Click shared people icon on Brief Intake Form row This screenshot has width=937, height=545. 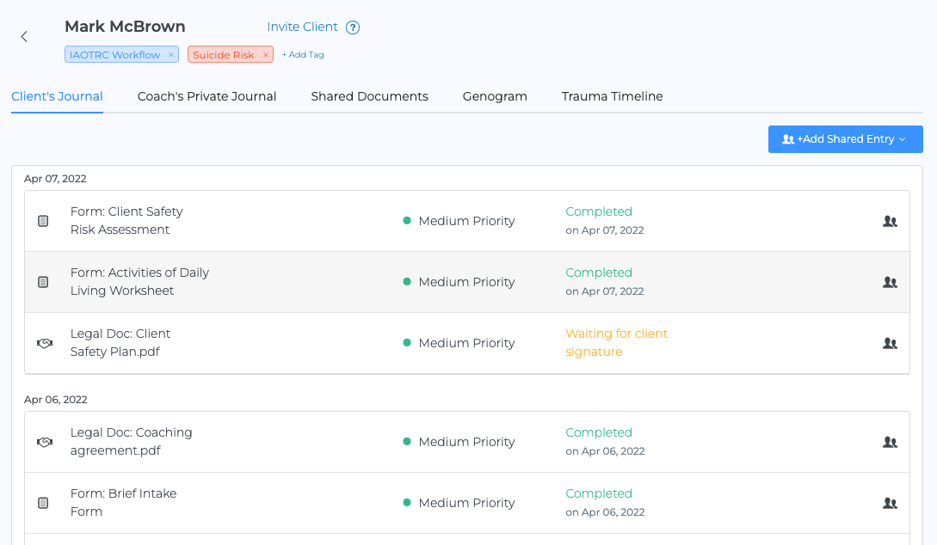(x=890, y=503)
